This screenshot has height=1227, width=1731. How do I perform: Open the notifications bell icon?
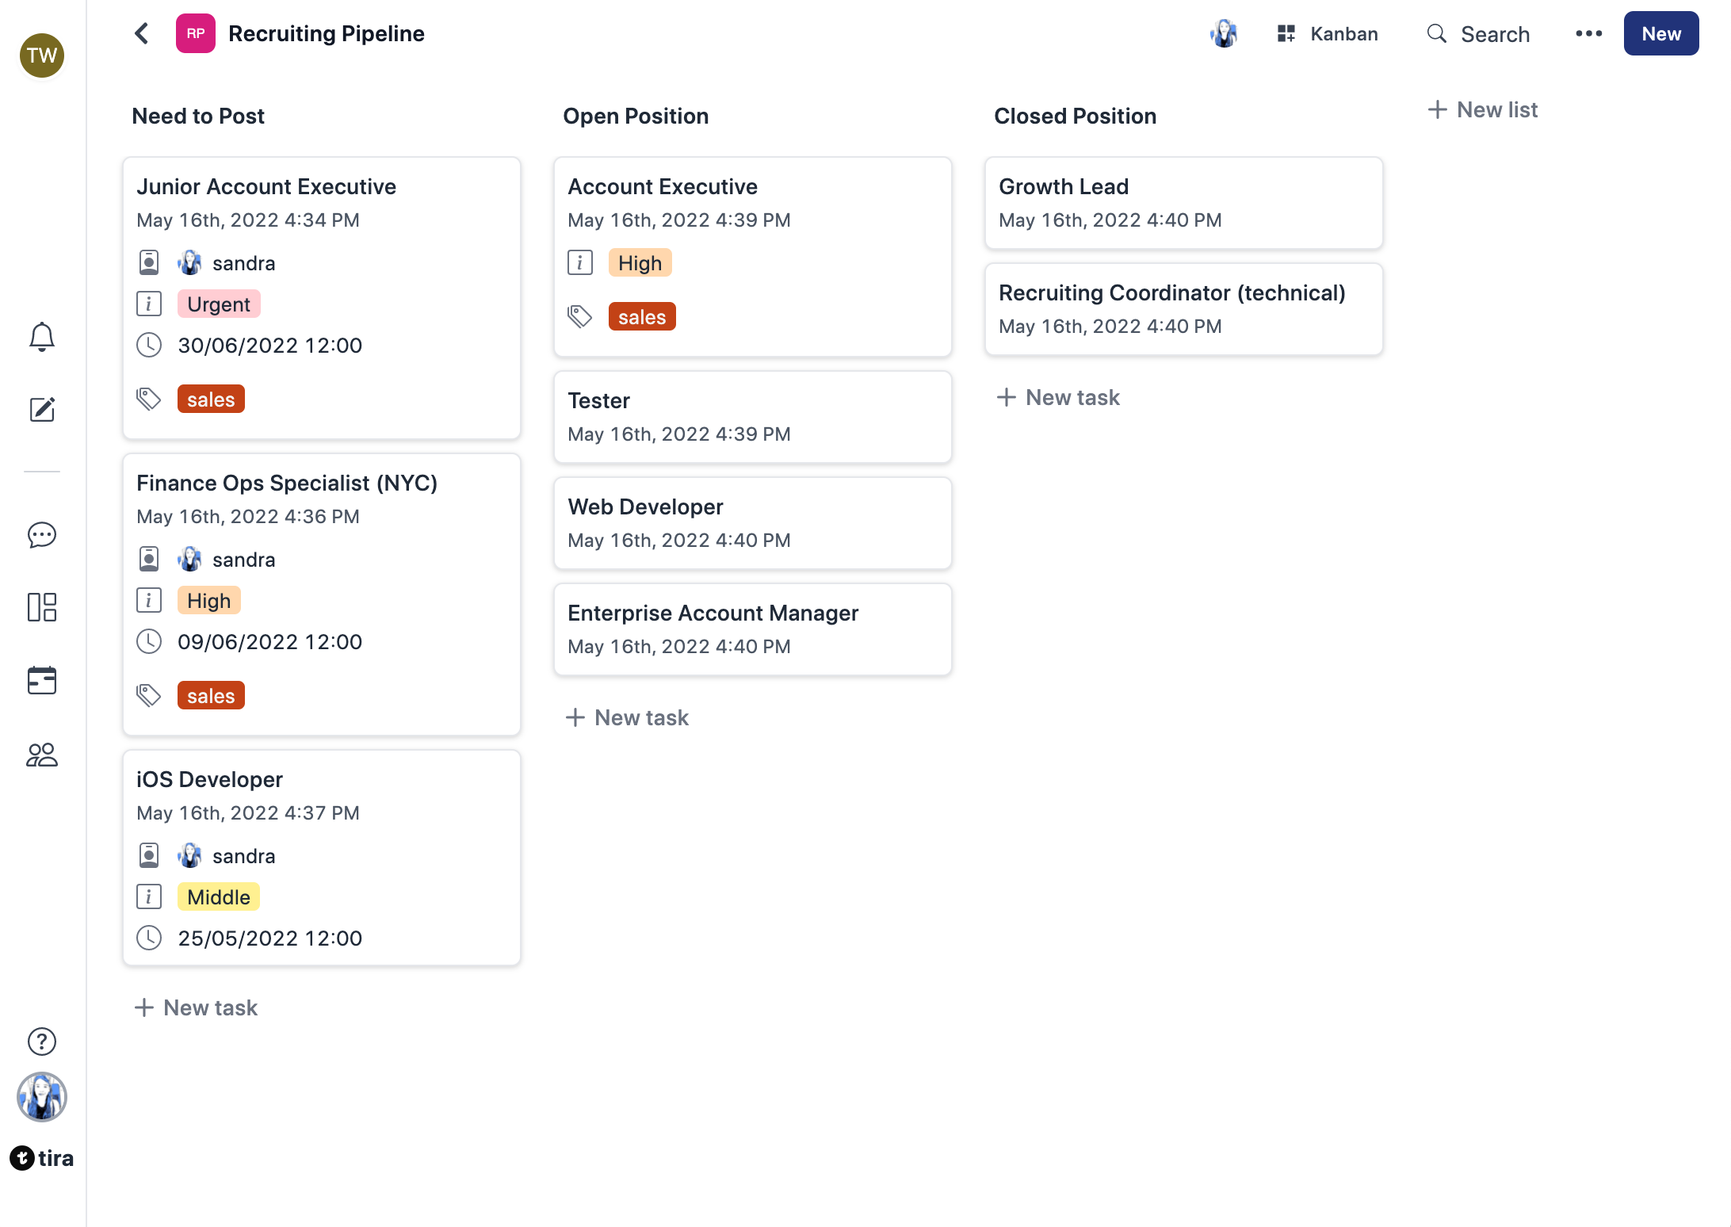pos(42,337)
